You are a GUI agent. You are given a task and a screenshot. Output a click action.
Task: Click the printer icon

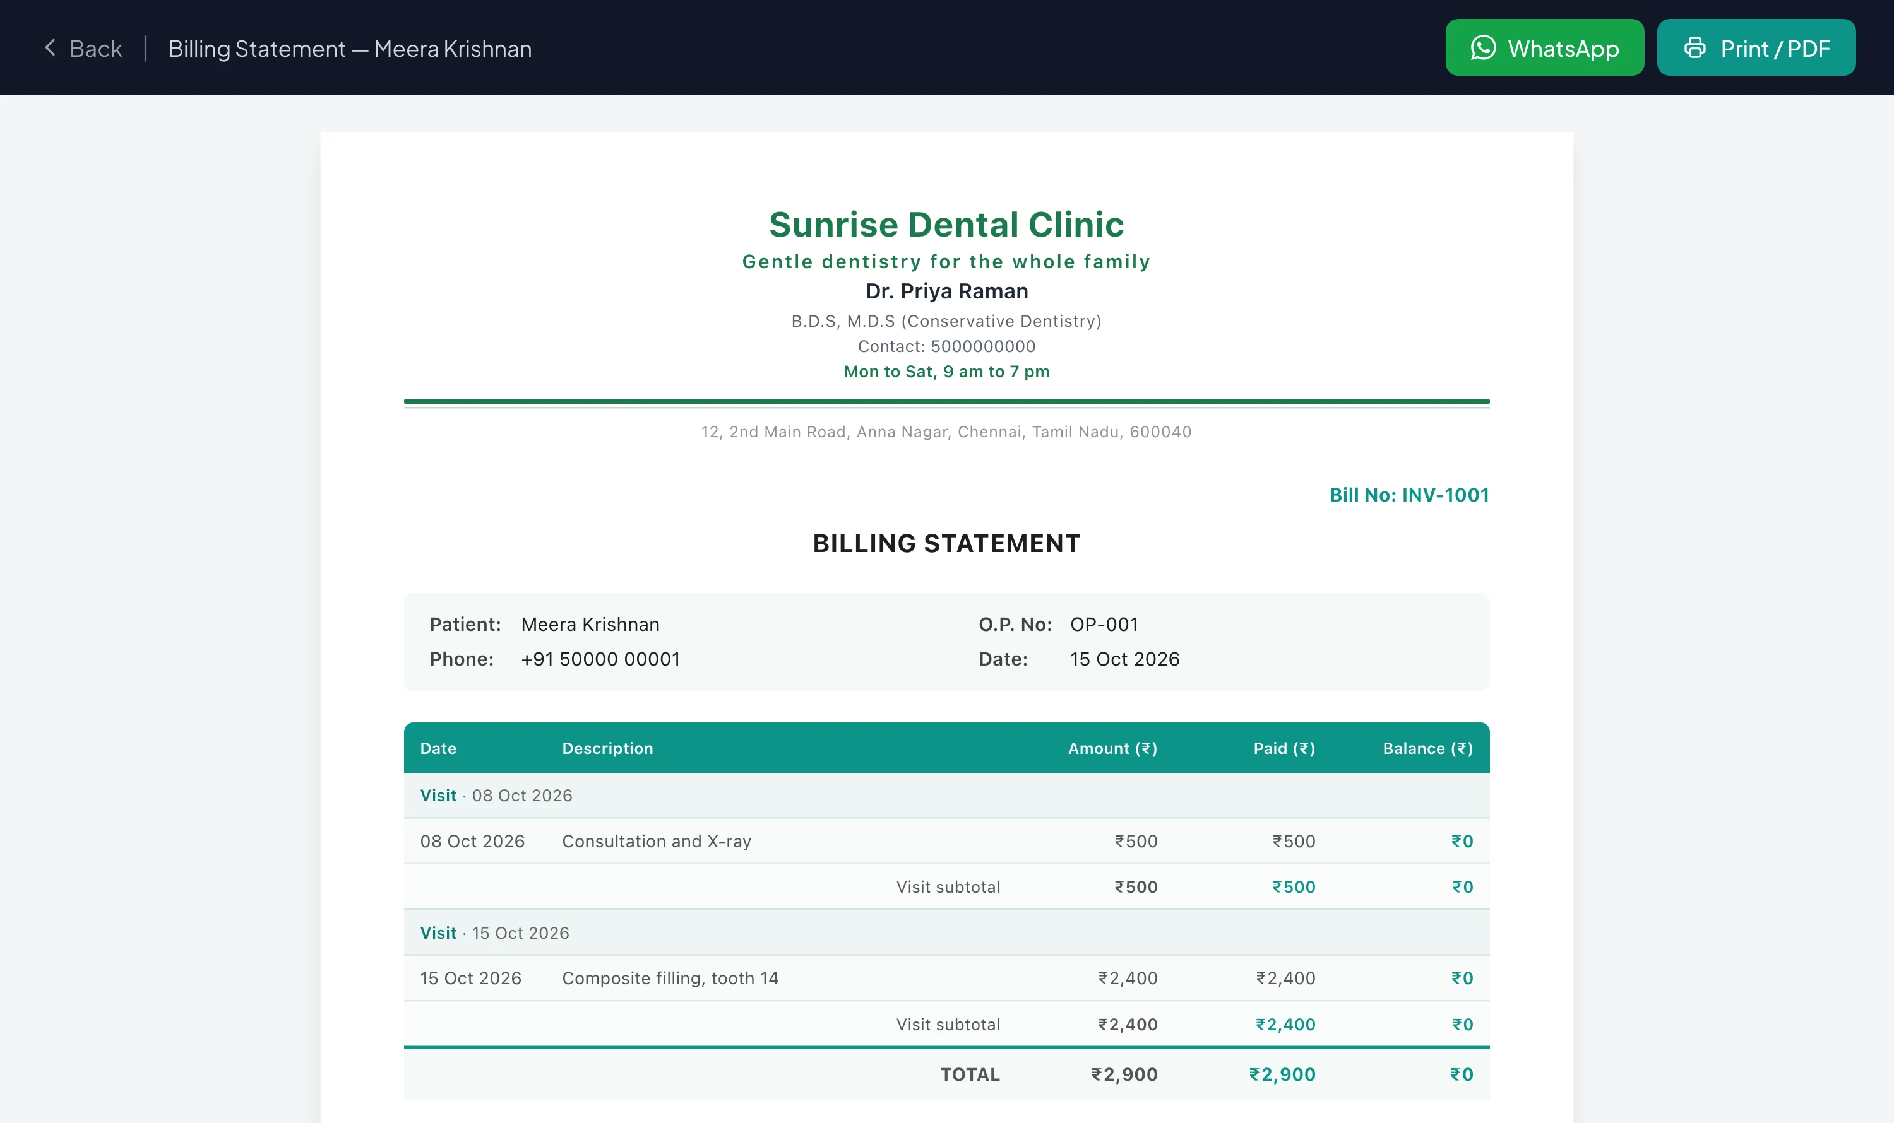pos(1695,48)
